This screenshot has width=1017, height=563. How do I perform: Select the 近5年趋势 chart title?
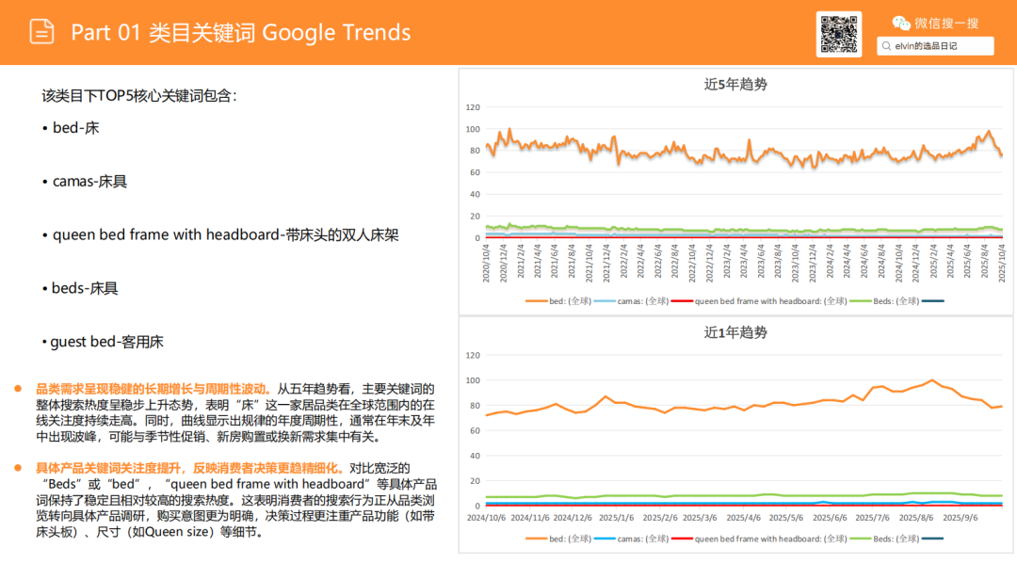click(x=735, y=84)
